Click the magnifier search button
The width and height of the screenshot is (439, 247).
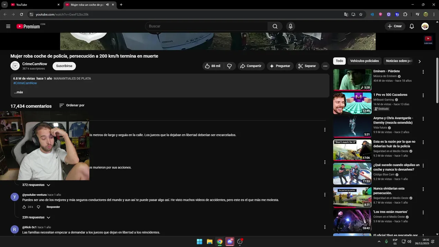275,26
